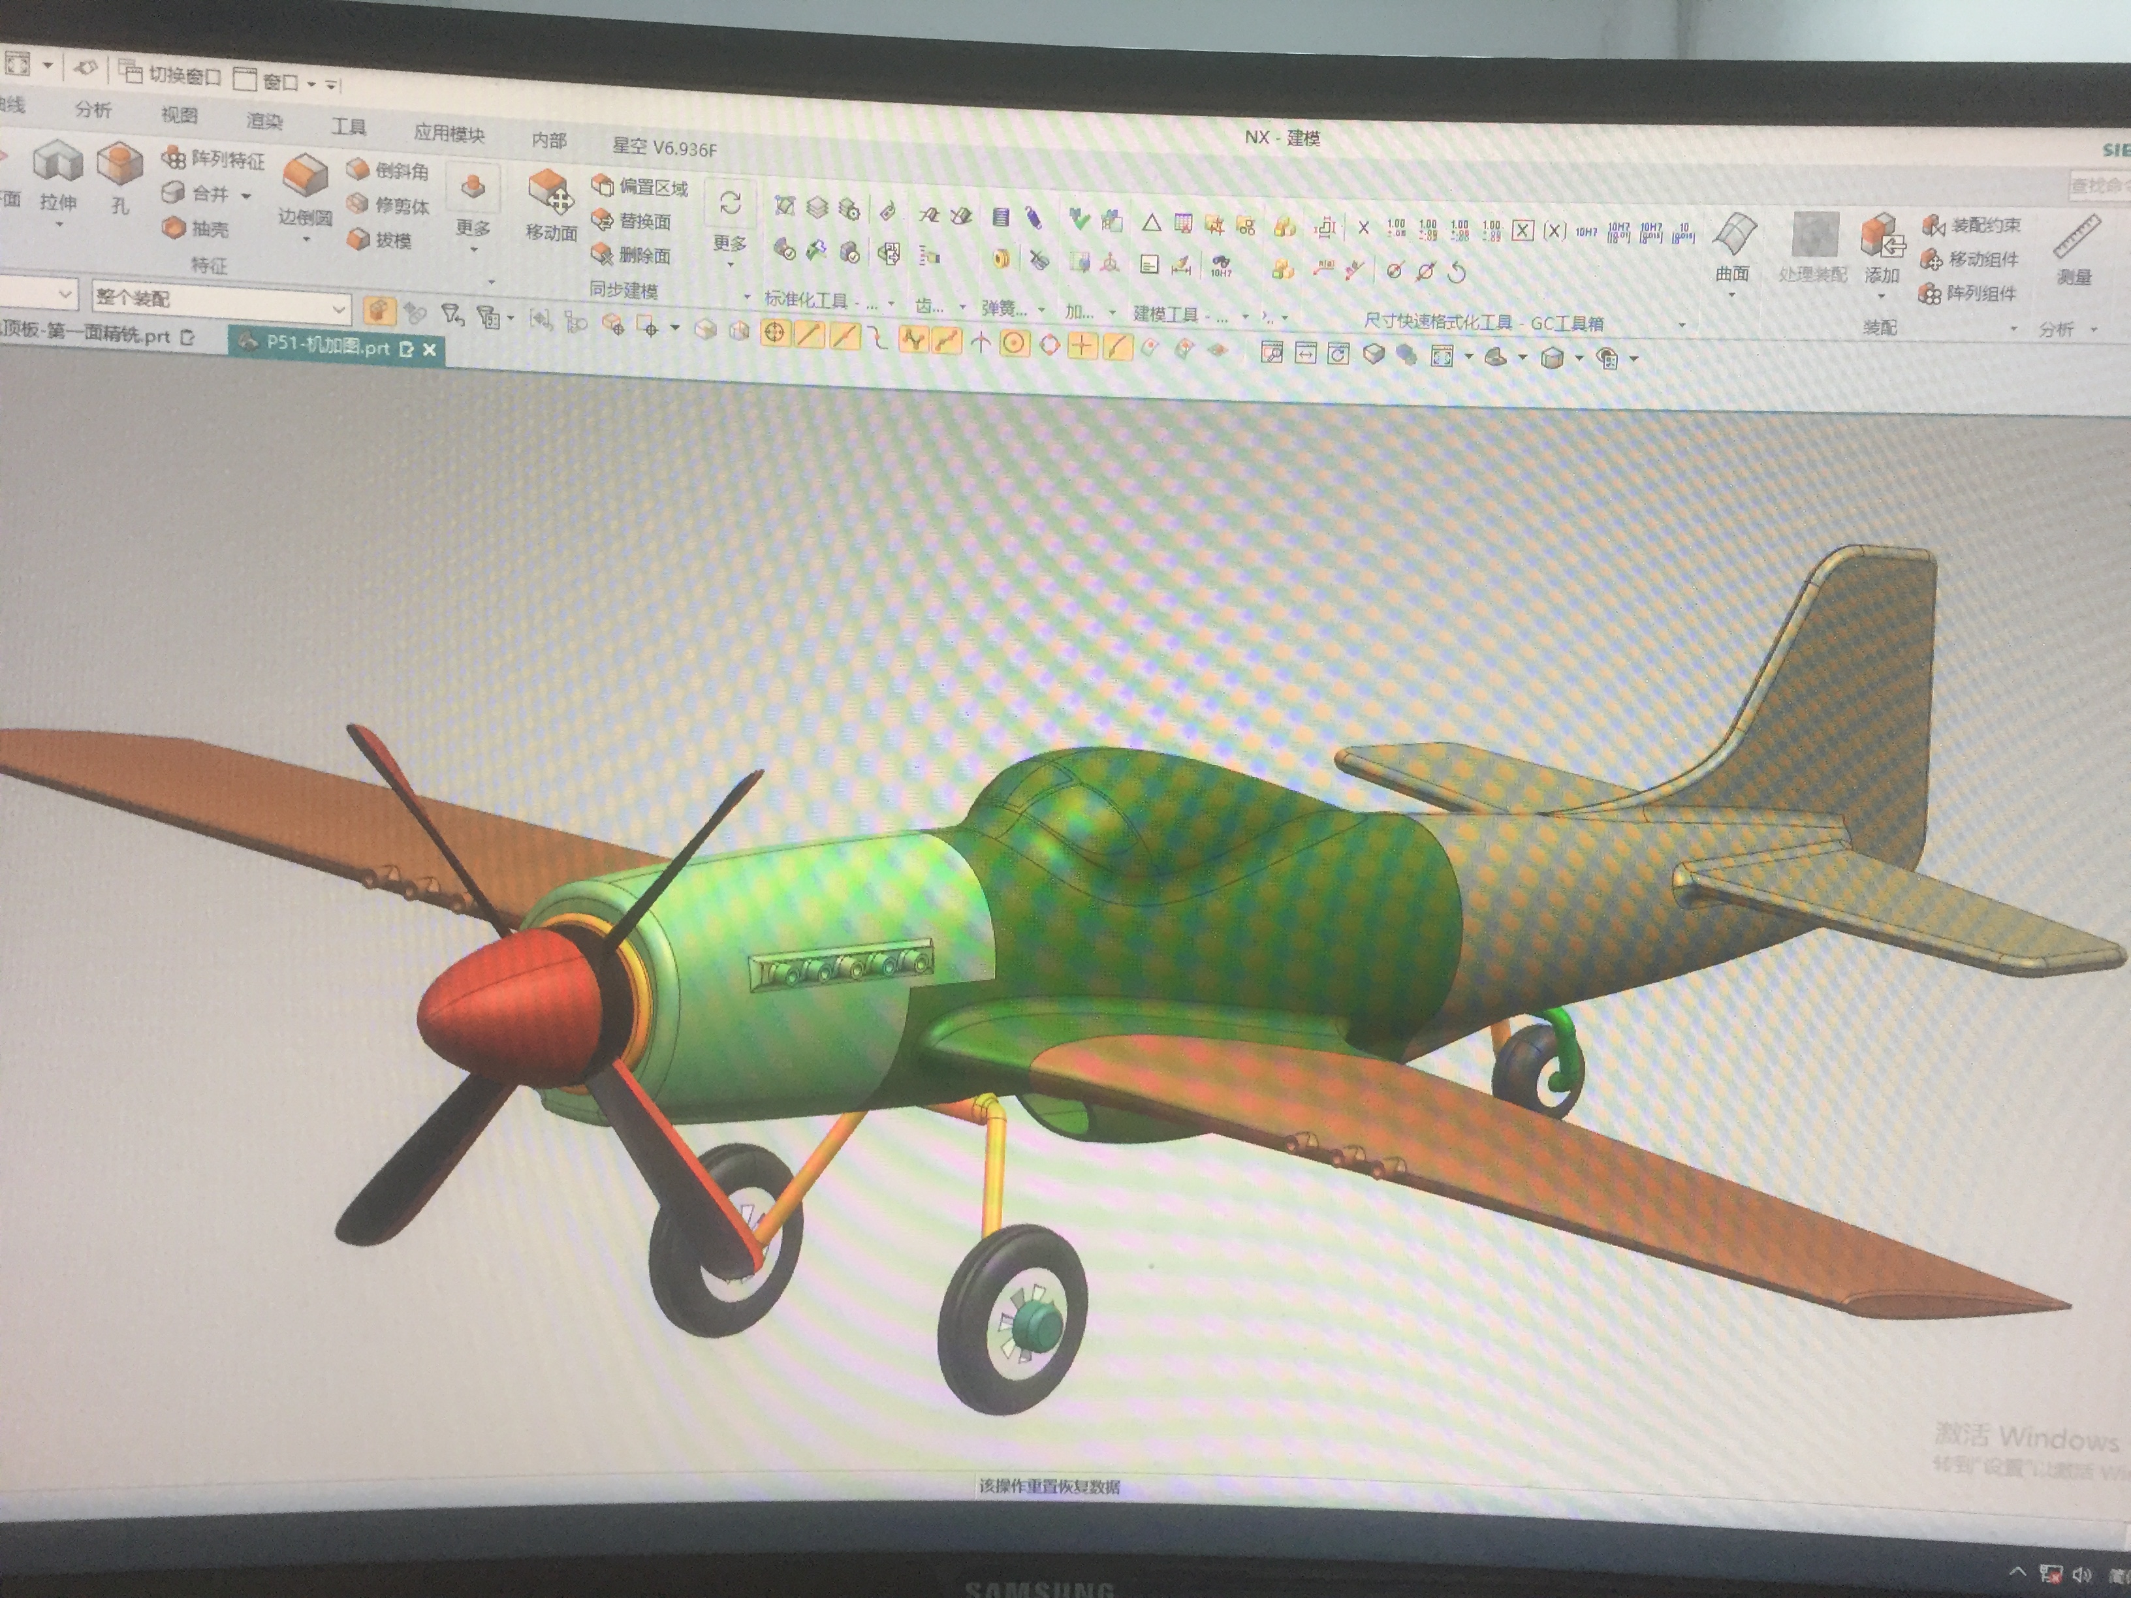Expand the 弹簧 spring group dropdown

click(x=1041, y=309)
